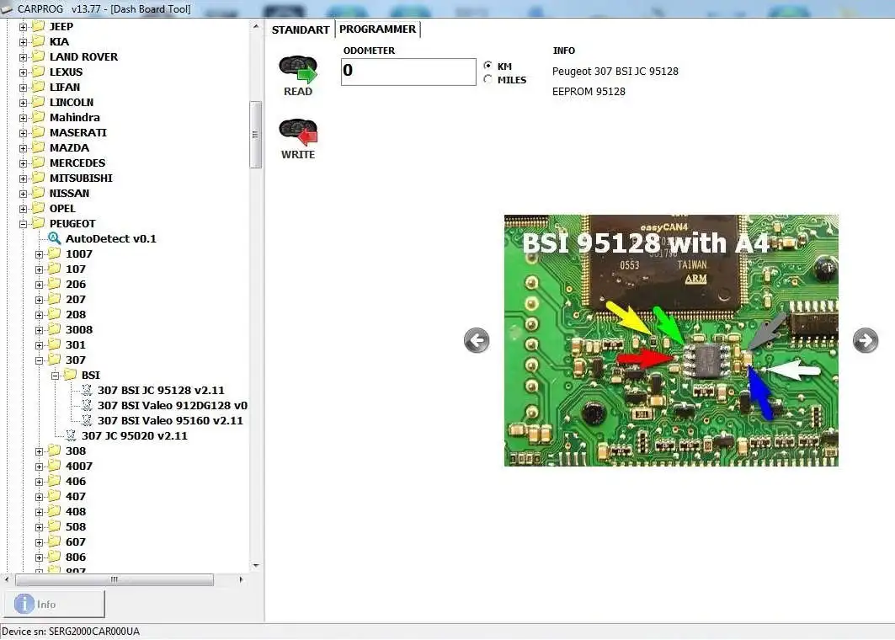Click the READ odometer icon
This screenshot has height=640, width=895.
(x=298, y=70)
